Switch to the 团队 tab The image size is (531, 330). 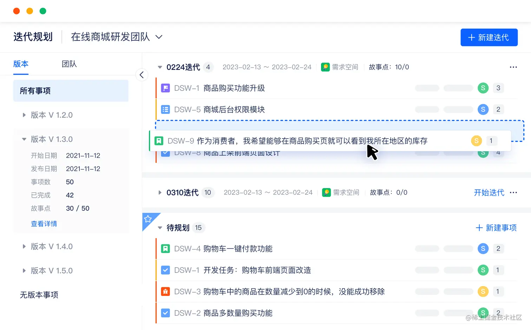click(x=69, y=64)
